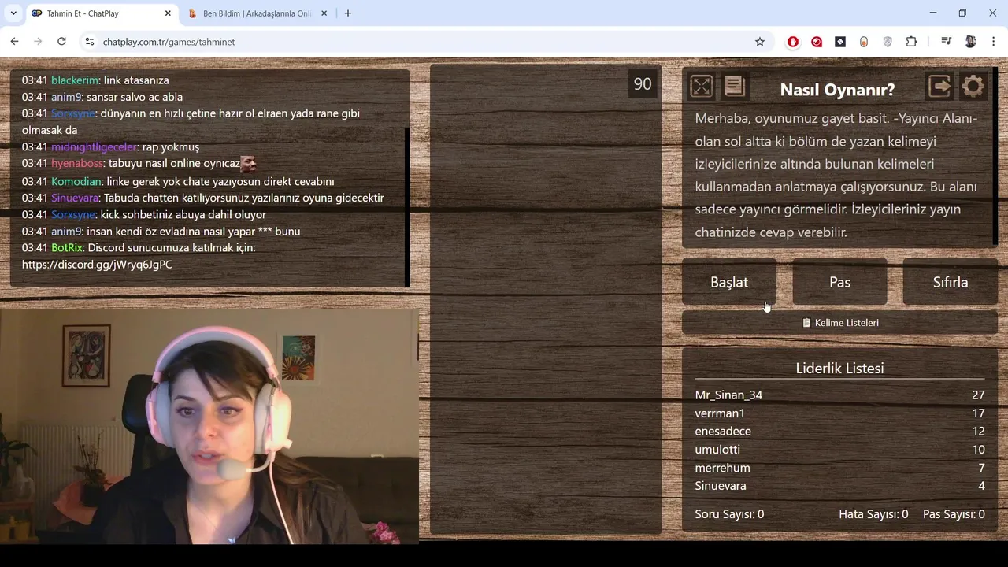The height and width of the screenshot is (567, 1008).
Task: Open the Chrome three-dot menu
Action: (994, 42)
